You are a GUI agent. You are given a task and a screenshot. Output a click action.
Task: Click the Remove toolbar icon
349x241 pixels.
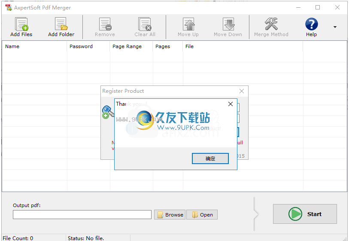coord(105,24)
